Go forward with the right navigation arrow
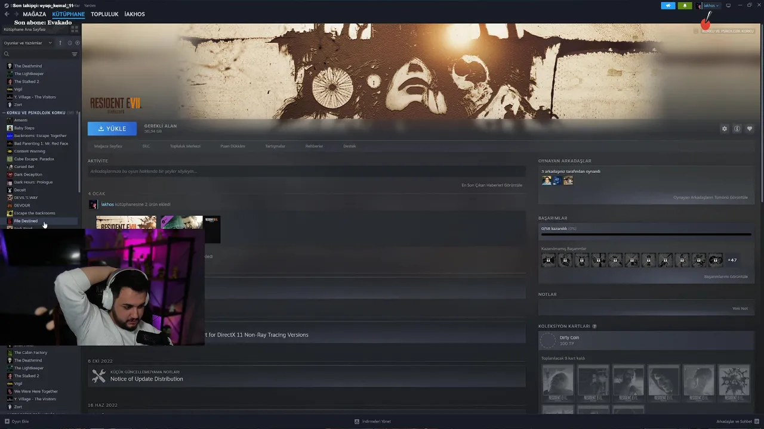The width and height of the screenshot is (764, 429). tap(16, 14)
